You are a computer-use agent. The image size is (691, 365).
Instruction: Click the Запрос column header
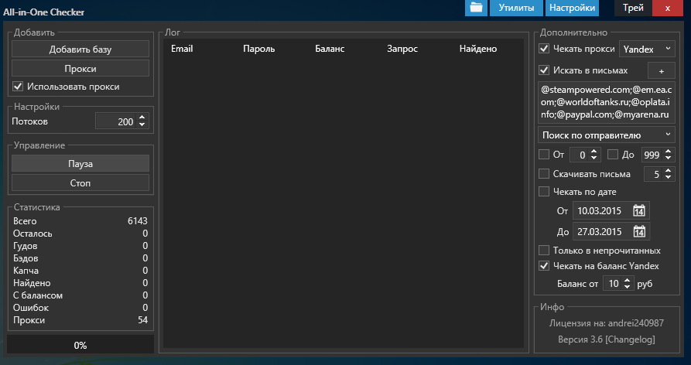pyautogui.click(x=402, y=49)
